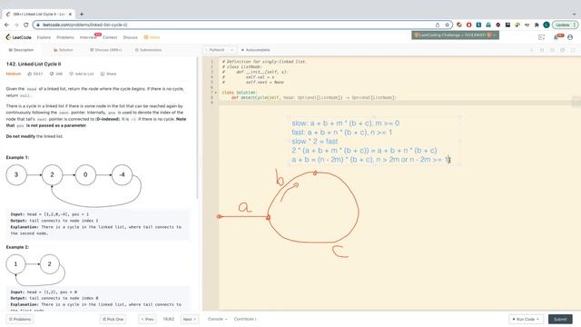Go to the previous problem with Prev
Viewport: 581px width, 327px height.
coord(147,319)
